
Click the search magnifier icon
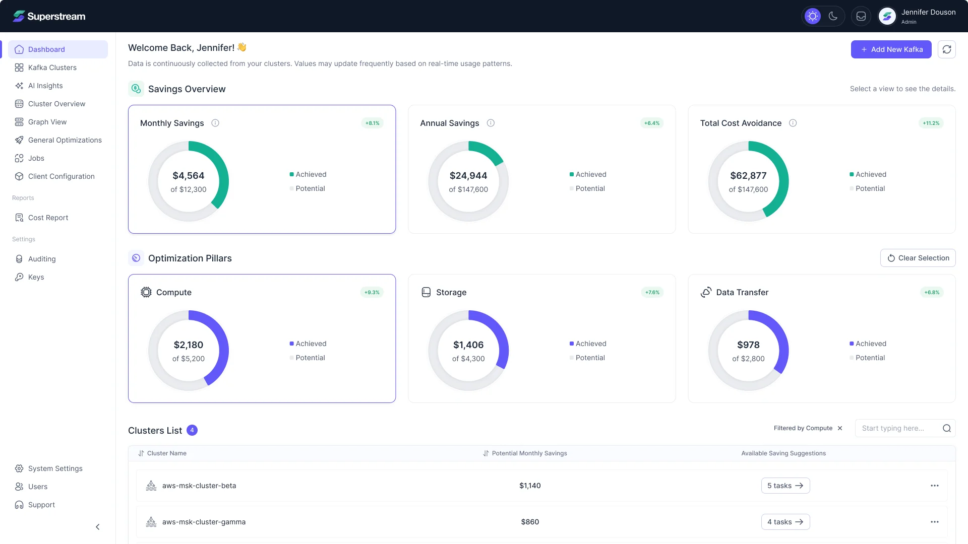tap(947, 428)
